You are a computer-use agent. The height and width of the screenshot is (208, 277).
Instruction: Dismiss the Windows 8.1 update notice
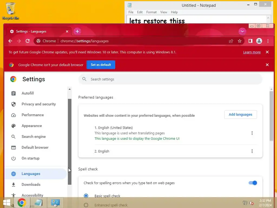click(x=267, y=52)
